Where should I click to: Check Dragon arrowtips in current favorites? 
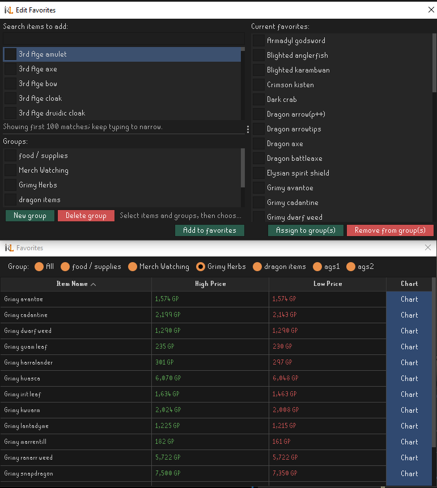pos(258,129)
